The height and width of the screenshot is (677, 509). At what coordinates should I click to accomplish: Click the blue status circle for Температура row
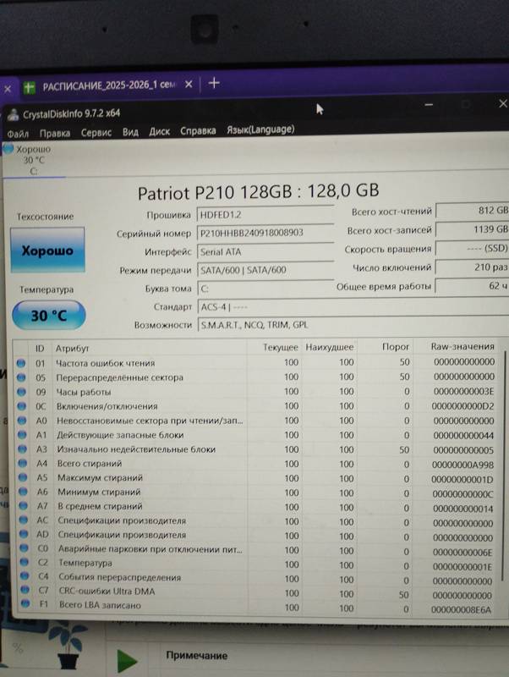point(22,564)
